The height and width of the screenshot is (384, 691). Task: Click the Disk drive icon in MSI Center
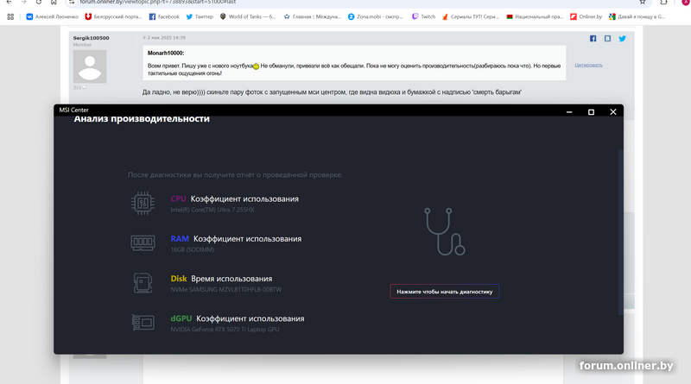tap(143, 283)
